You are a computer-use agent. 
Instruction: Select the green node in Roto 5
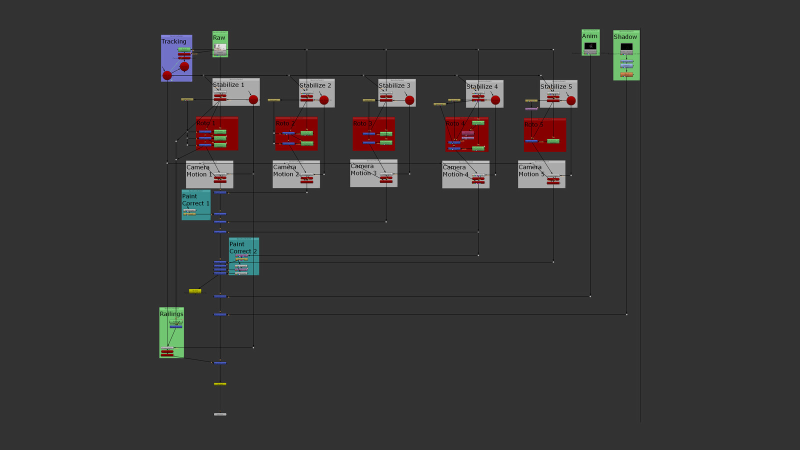pos(553,141)
